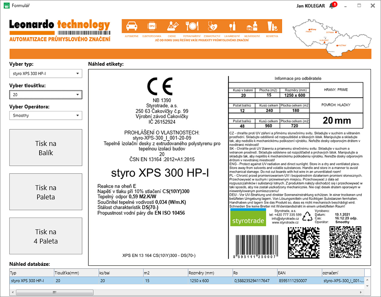Click the Jan KOLEGAR user name
The image size is (381, 297).
[311, 6]
